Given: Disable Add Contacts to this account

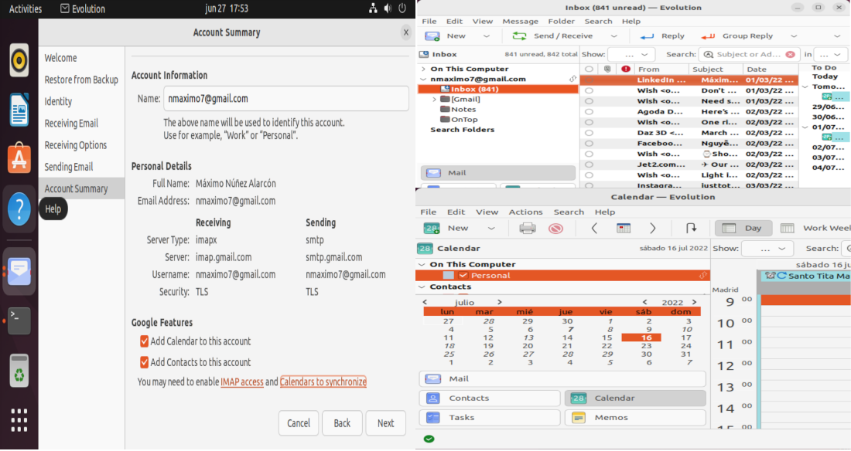Looking at the screenshot, I should [143, 361].
